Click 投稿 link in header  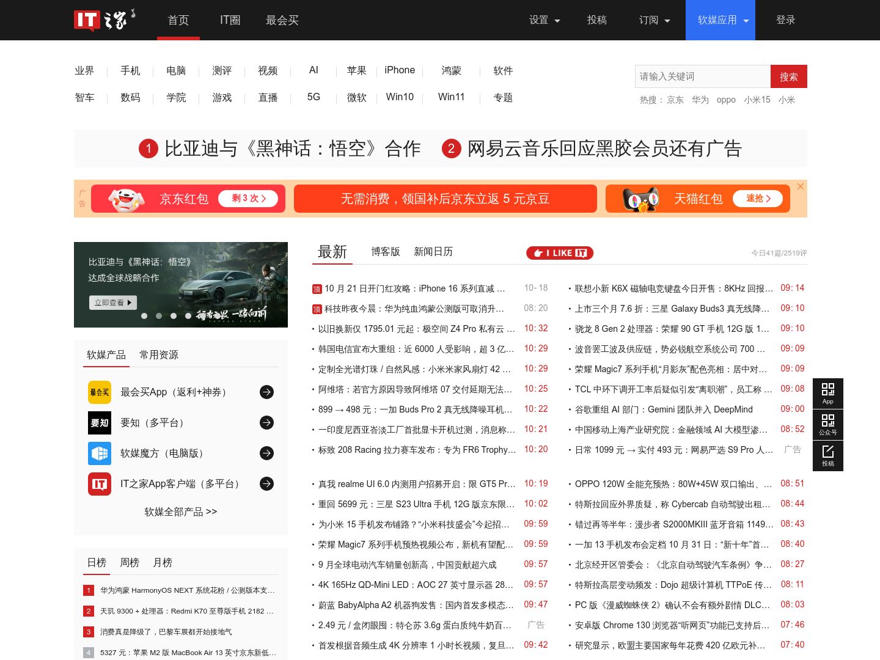[597, 20]
